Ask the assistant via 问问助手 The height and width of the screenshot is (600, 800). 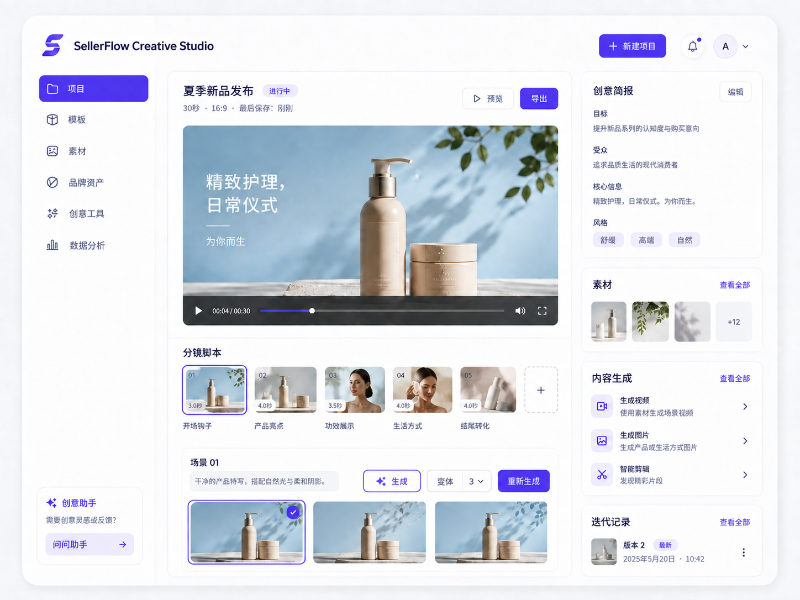coord(90,544)
